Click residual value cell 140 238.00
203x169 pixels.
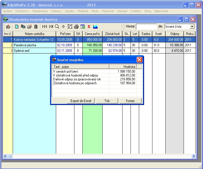(112, 45)
